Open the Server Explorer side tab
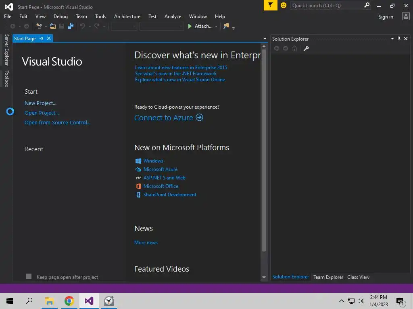Screen dimensions: 413x309 [x=6, y=49]
